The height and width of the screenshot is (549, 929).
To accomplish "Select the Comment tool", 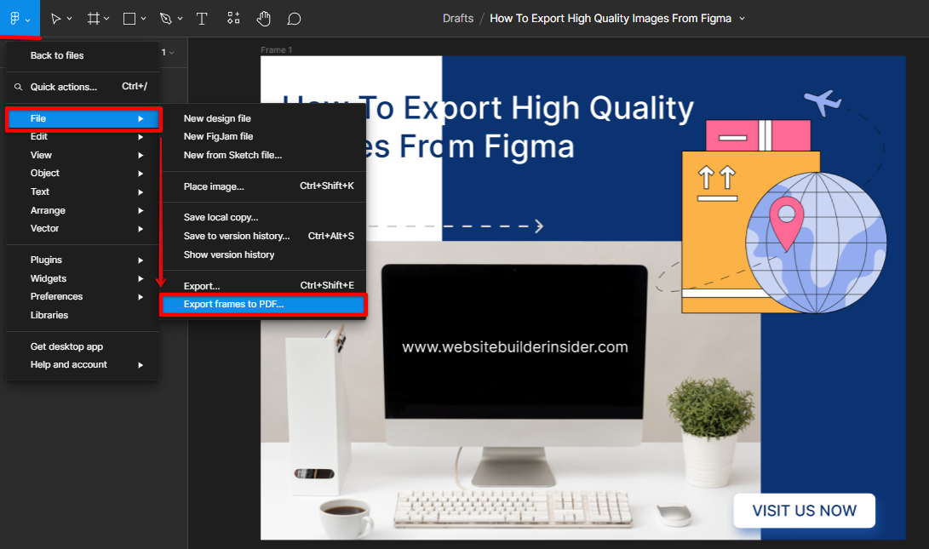I will [x=294, y=19].
